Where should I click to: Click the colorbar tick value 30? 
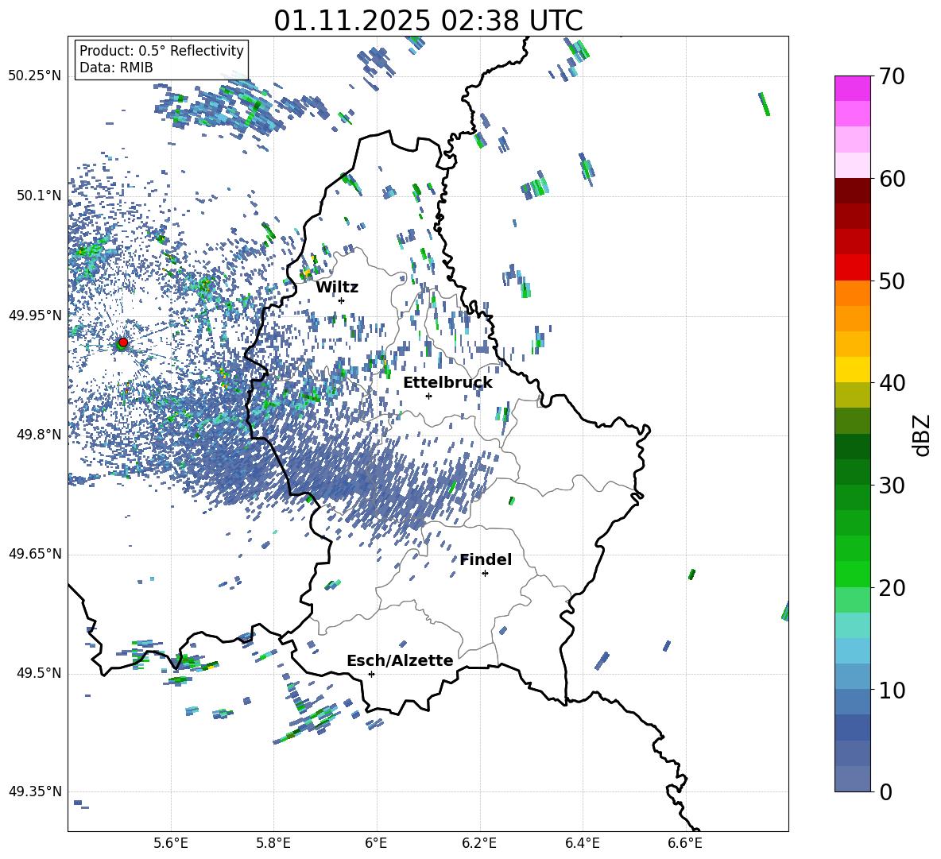click(893, 486)
